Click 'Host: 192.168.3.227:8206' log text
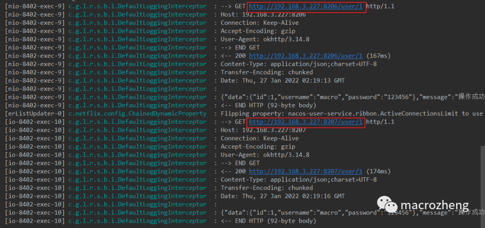The image size is (485, 228). (263, 14)
